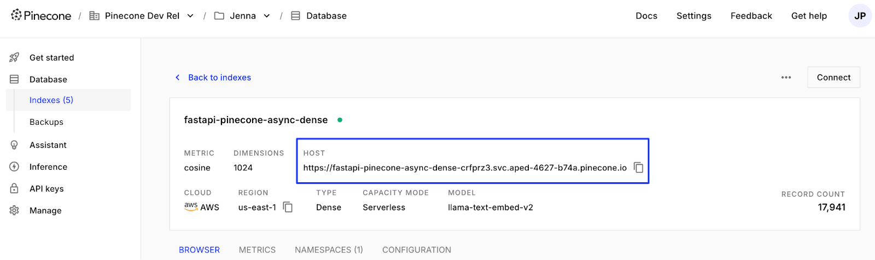
Task: Copy the us-east-1 region value
Action: point(288,207)
